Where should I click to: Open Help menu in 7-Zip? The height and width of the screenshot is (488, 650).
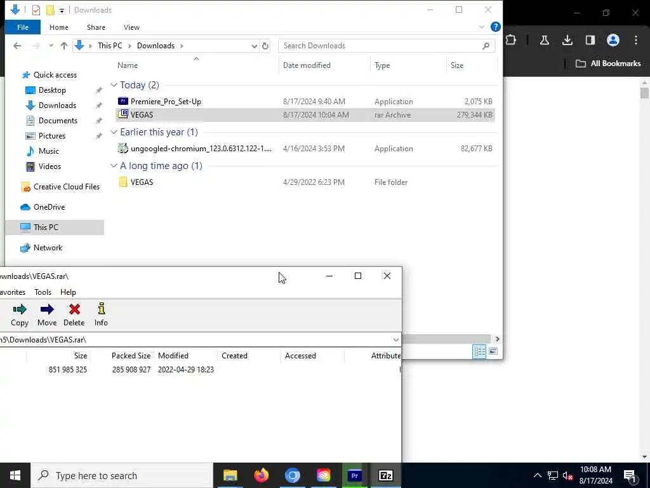pyautogui.click(x=68, y=292)
